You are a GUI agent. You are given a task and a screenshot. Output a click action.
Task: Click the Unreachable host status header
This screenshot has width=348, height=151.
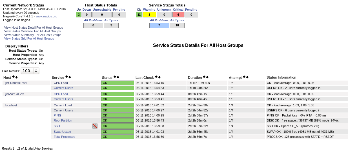tap(102, 10)
